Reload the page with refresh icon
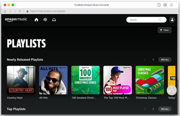The height and width of the screenshot is (116, 180). [20, 11]
